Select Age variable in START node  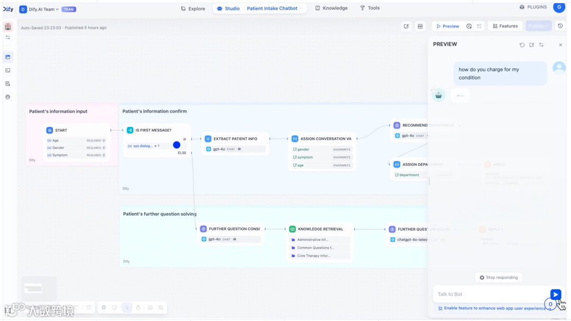pyautogui.click(x=76, y=140)
